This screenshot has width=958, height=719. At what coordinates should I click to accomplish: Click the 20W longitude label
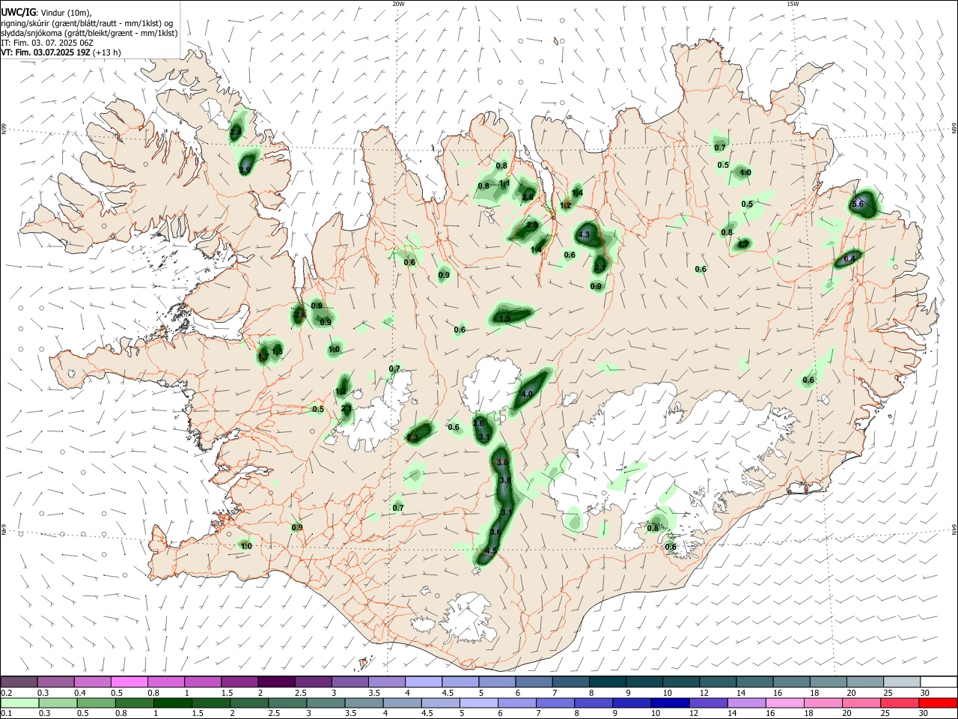[x=398, y=4]
